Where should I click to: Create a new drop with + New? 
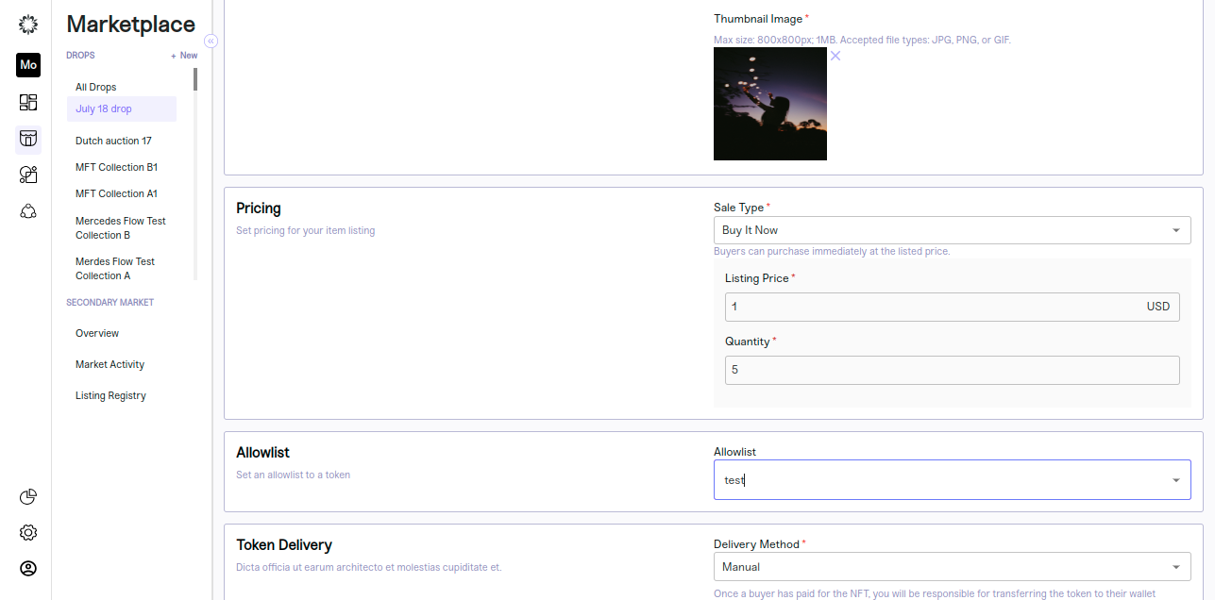pos(184,56)
